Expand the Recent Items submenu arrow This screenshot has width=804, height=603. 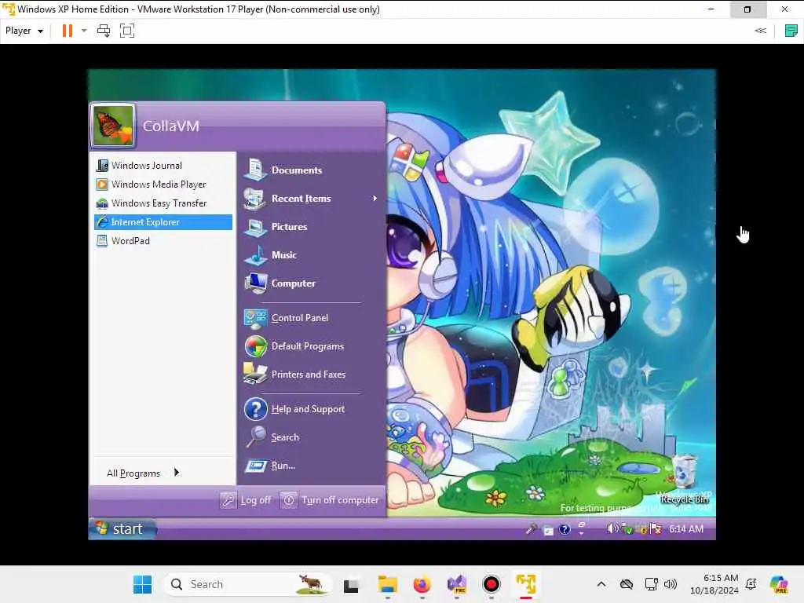375,199
